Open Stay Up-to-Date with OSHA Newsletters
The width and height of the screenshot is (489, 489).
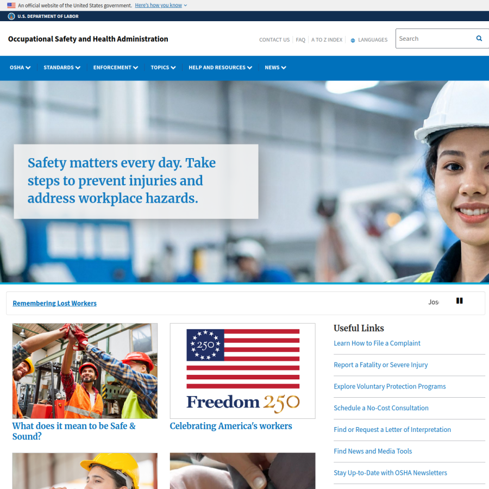pyautogui.click(x=391, y=473)
